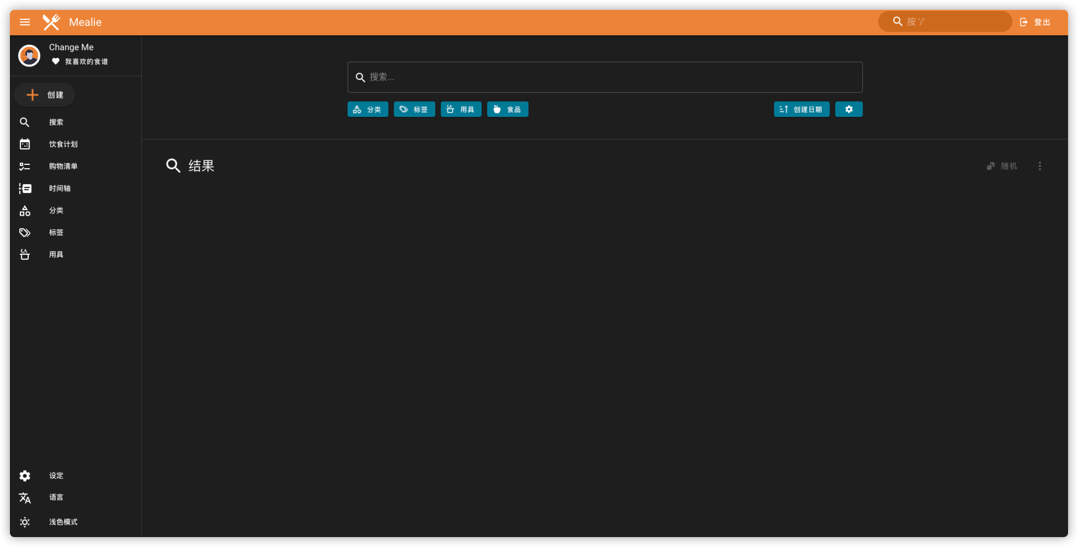Open the user profile avatar

[29, 56]
